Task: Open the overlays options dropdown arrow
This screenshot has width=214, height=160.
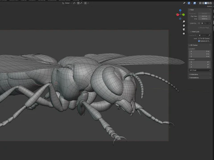Action: tap(197, 3)
